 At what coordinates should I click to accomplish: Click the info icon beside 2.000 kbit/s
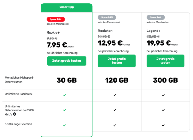[x=14, y=114]
